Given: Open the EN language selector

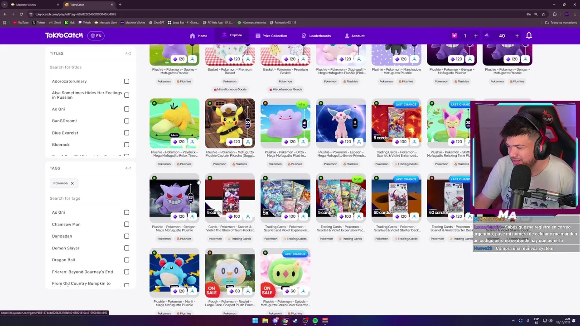Looking at the screenshot, I should [96, 35].
